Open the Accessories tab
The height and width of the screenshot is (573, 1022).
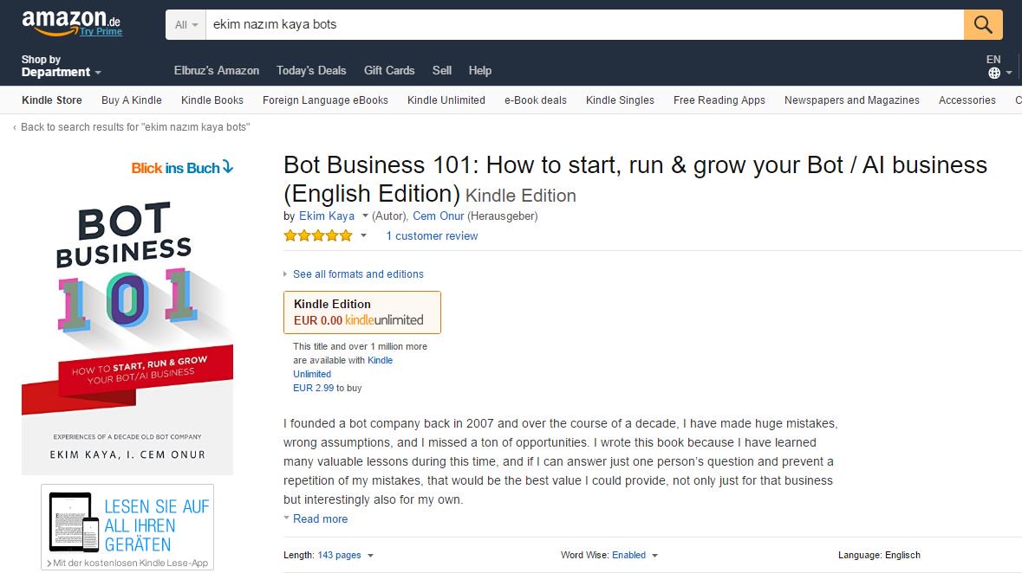(x=967, y=100)
